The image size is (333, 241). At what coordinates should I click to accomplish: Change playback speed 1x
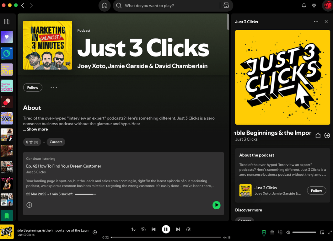pos(133,229)
